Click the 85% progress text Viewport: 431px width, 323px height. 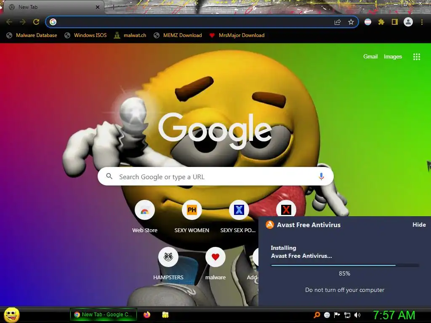pyautogui.click(x=344, y=273)
